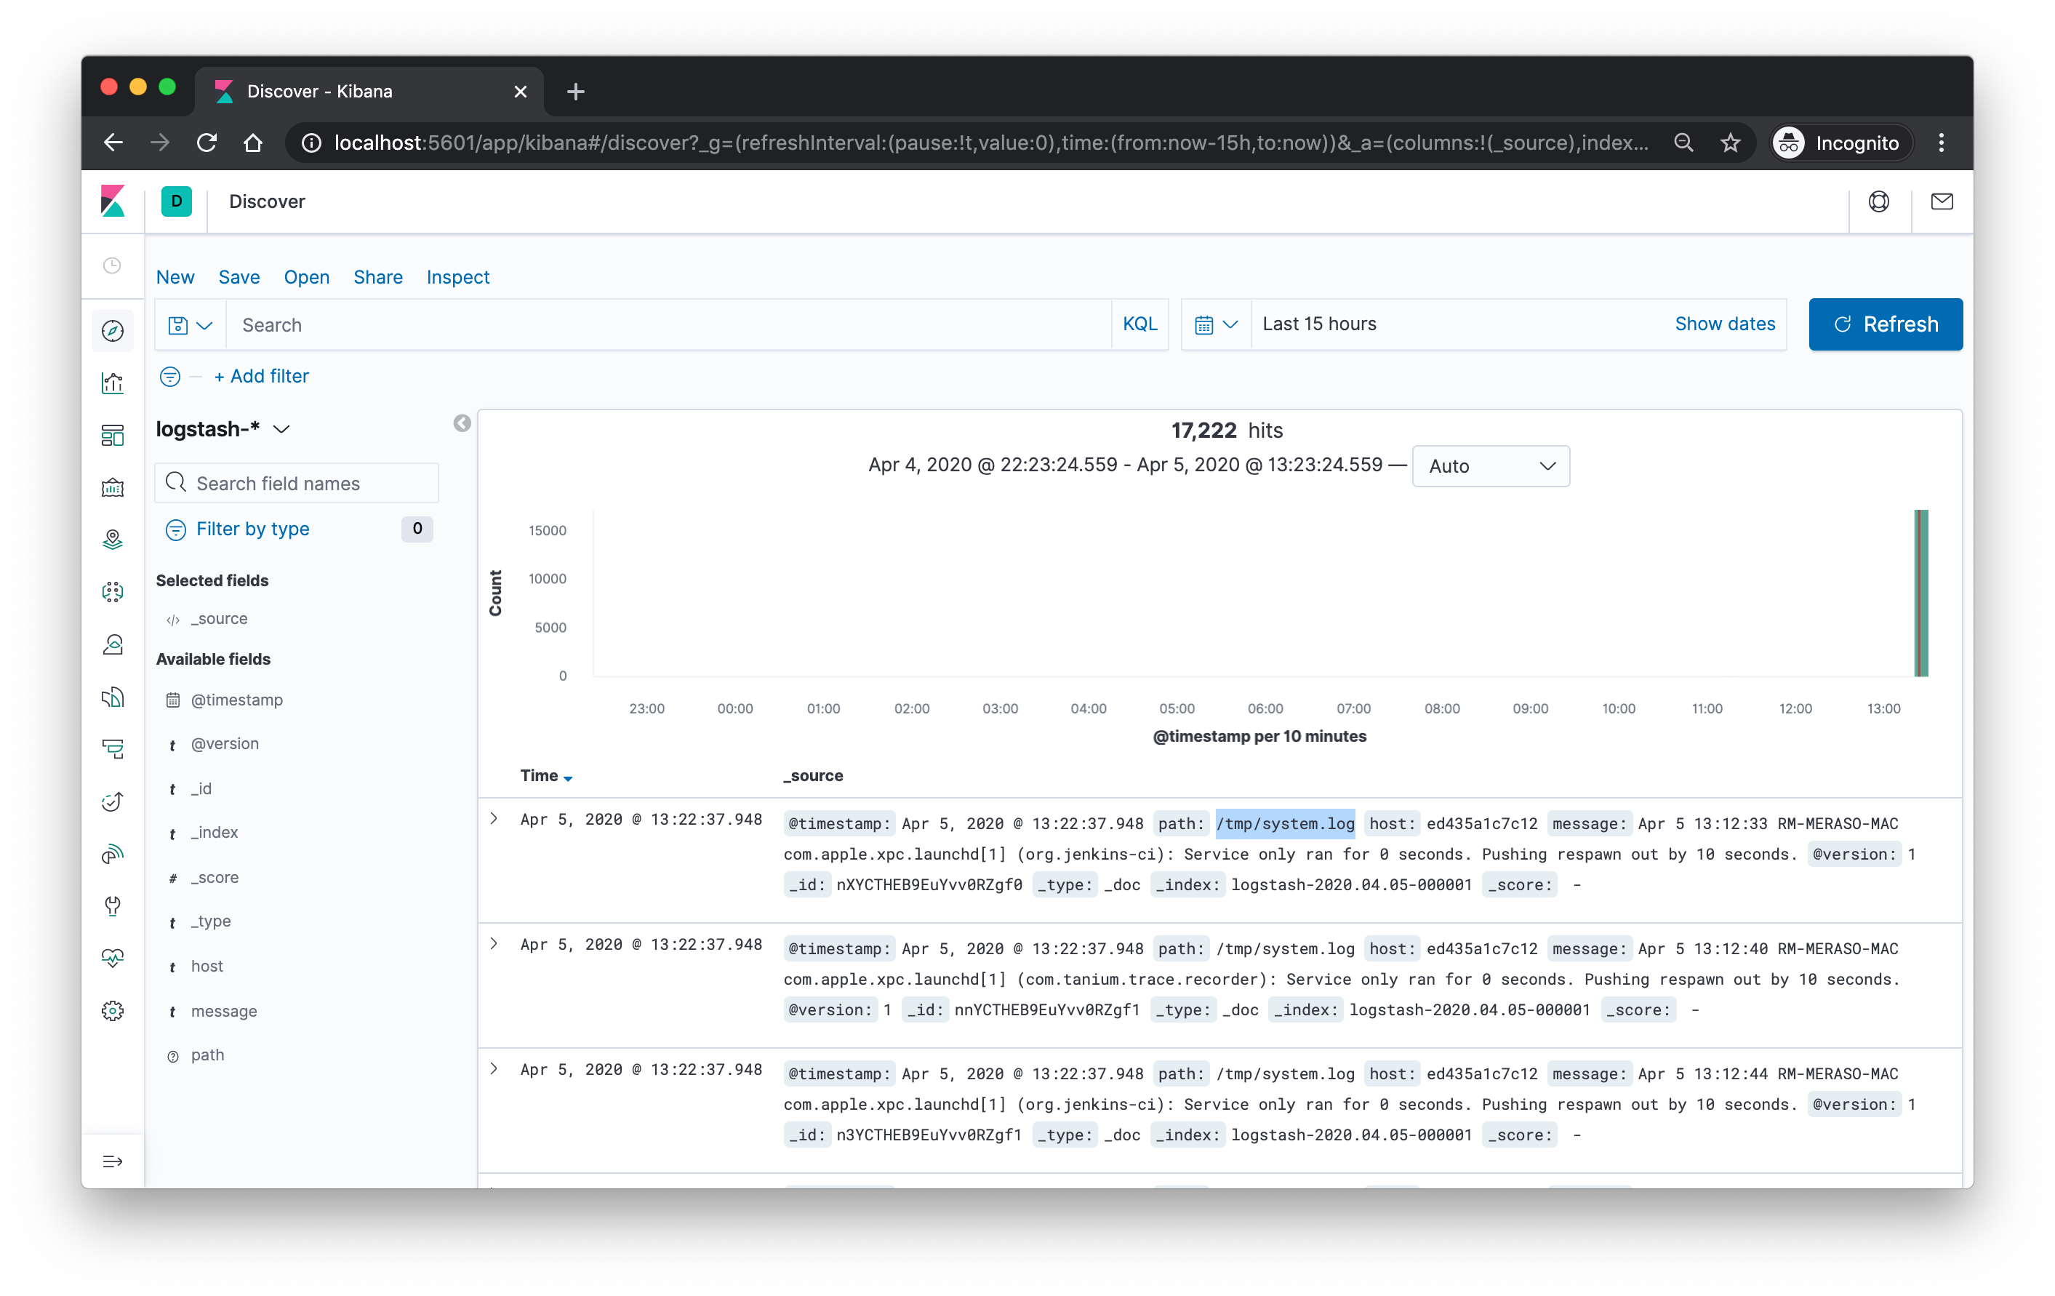Viewport: 2055px width, 1296px height.
Task: Click Open in the Discover menu
Action: [x=306, y=276]
